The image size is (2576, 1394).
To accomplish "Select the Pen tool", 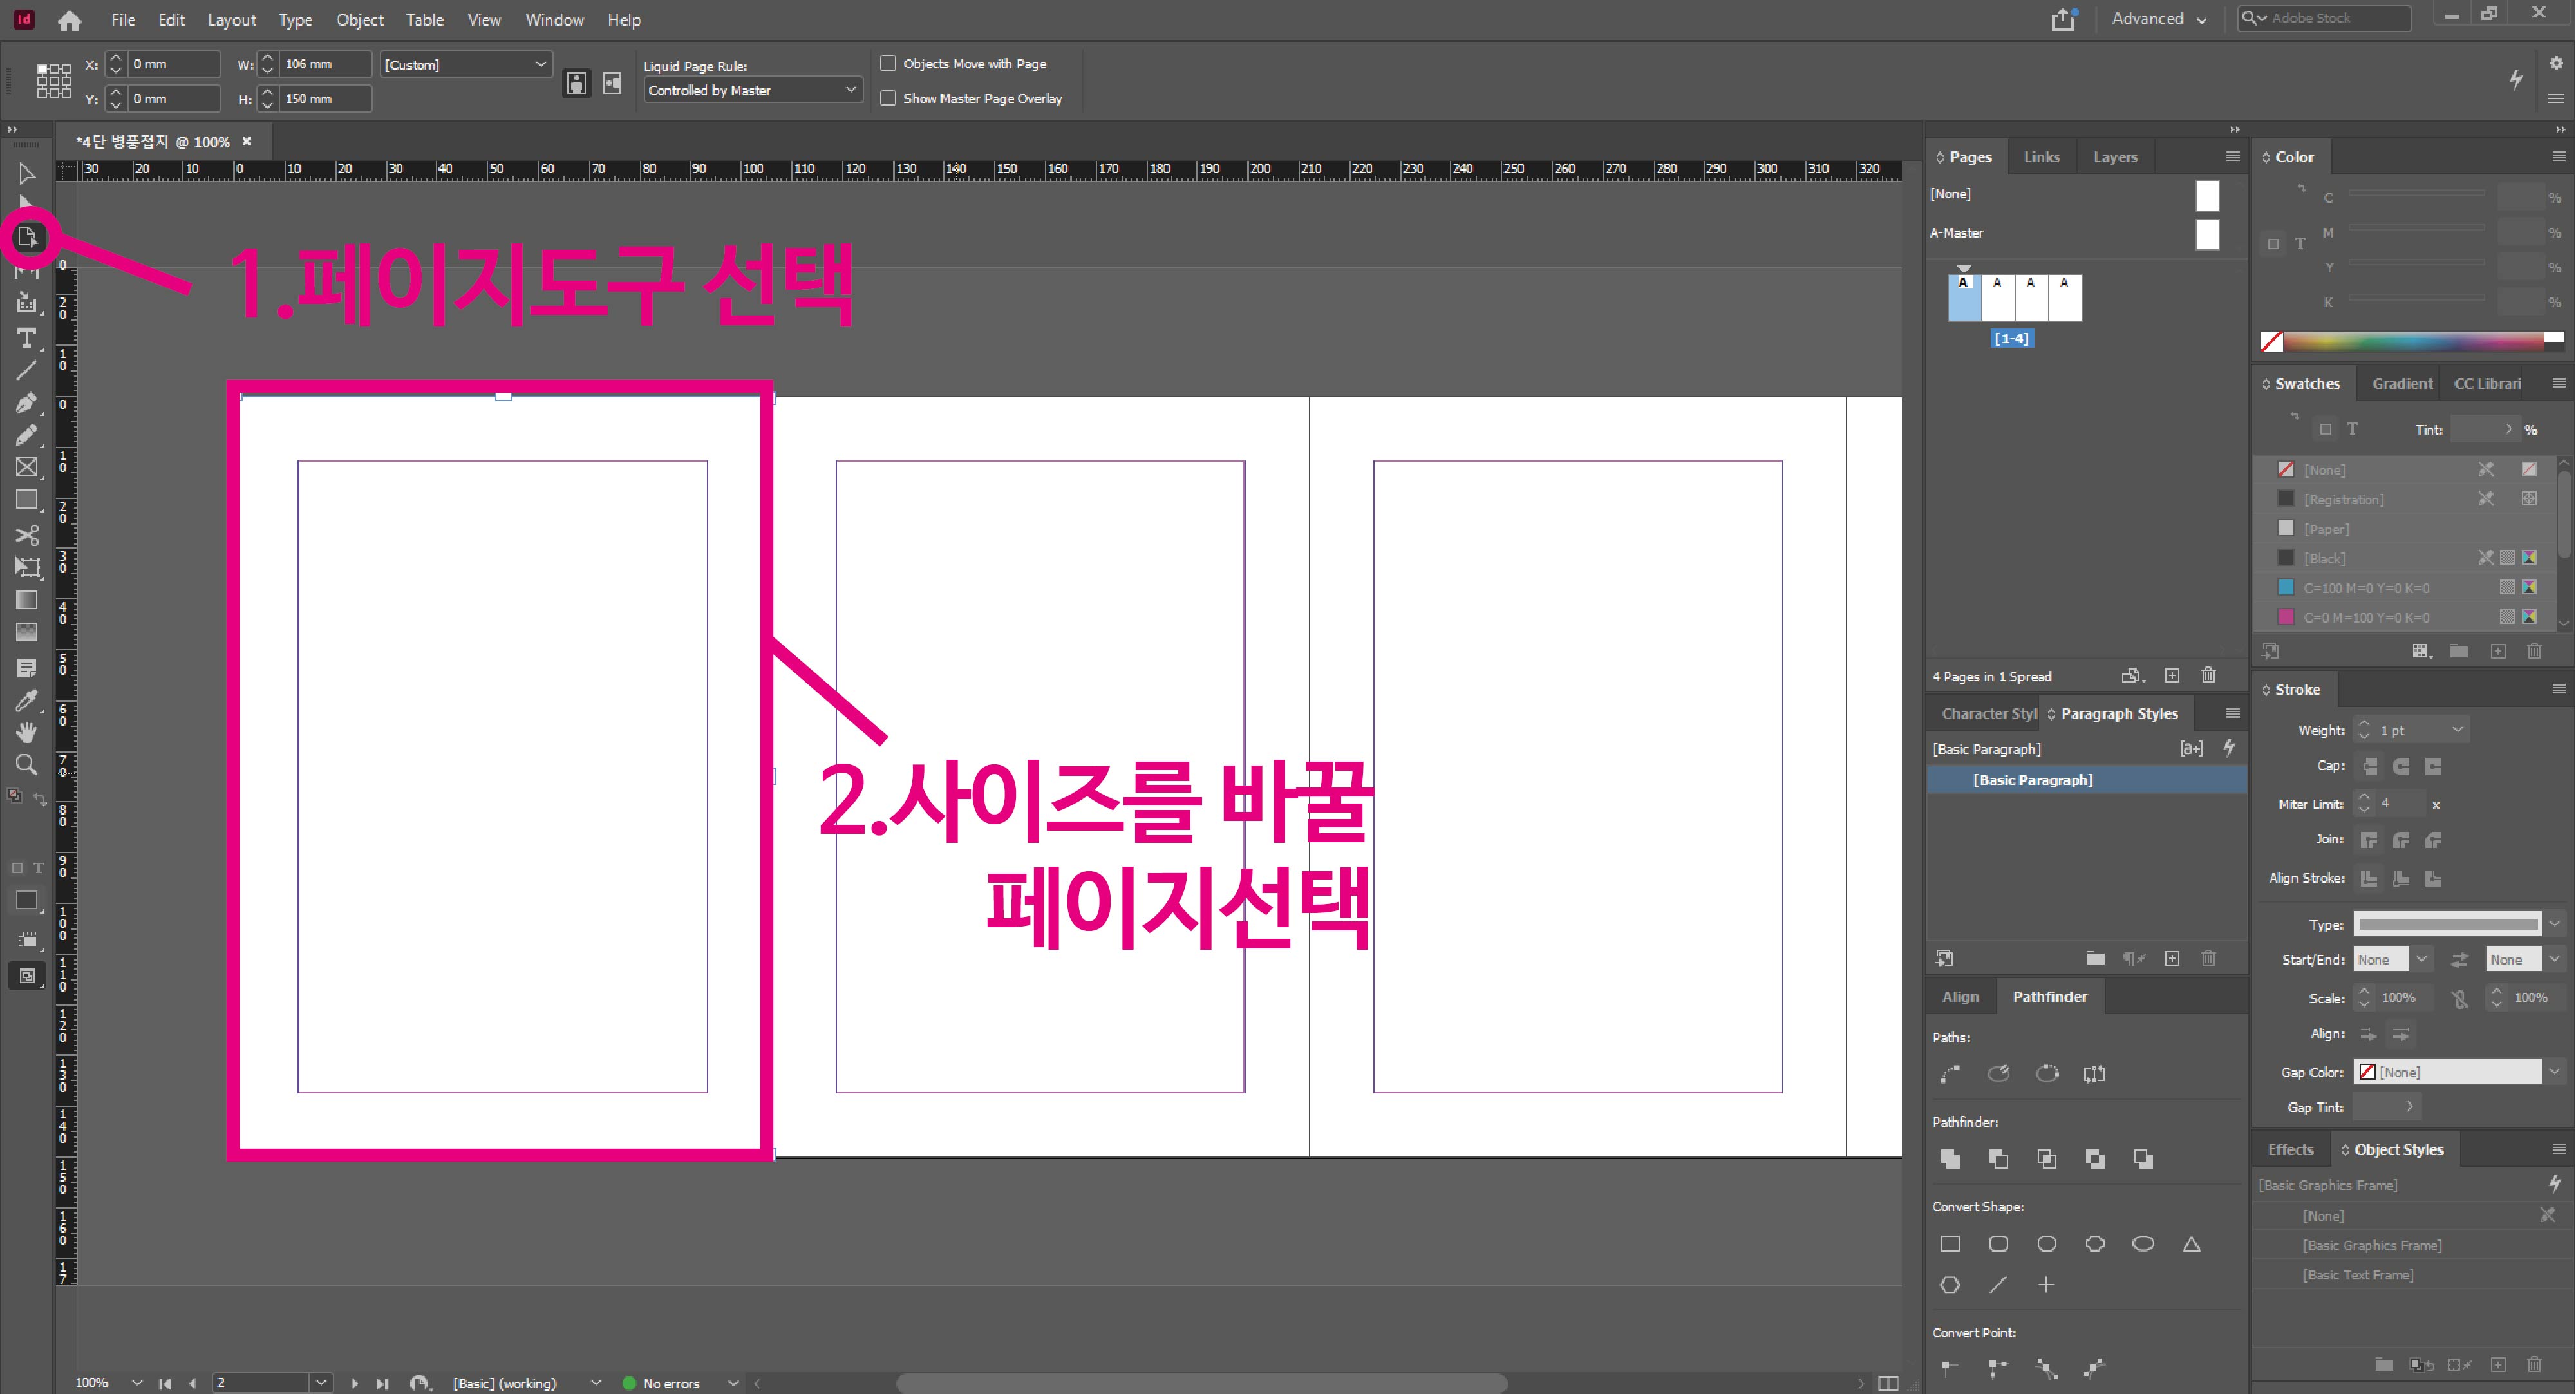I will [x=27, y=403].
